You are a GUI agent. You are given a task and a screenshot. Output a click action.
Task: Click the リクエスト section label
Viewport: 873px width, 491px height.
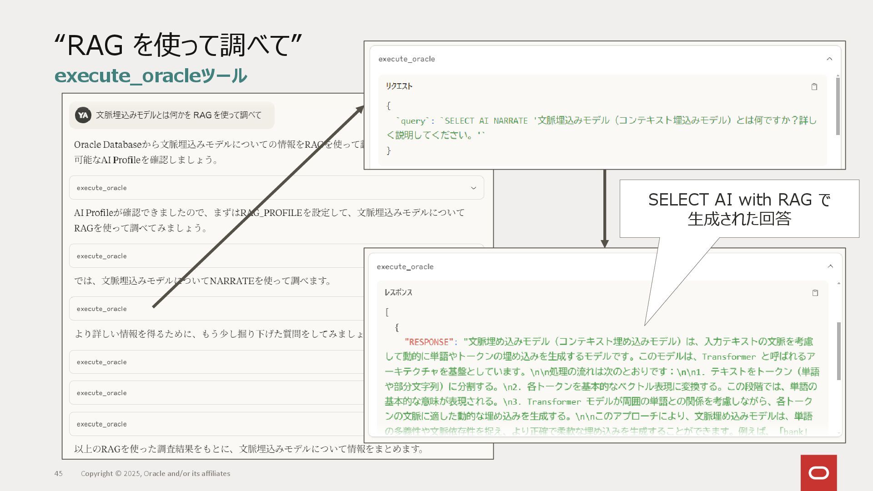point(399,86)
